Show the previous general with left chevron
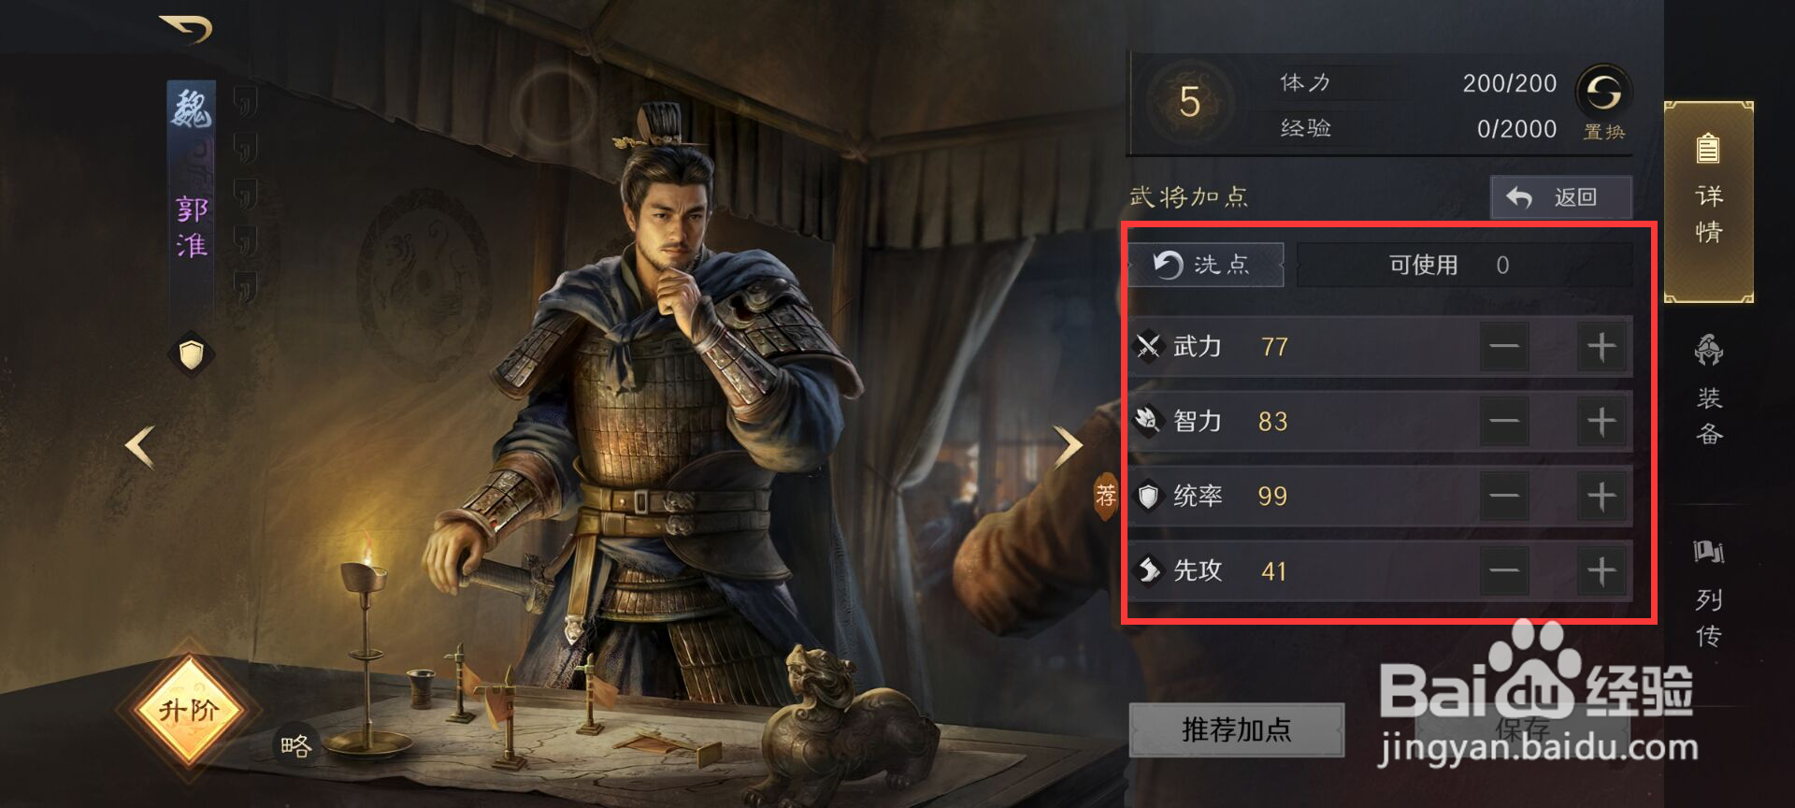Image resolution: width=1795 pixels, height=808 pixels. click(x=140, y=447)
